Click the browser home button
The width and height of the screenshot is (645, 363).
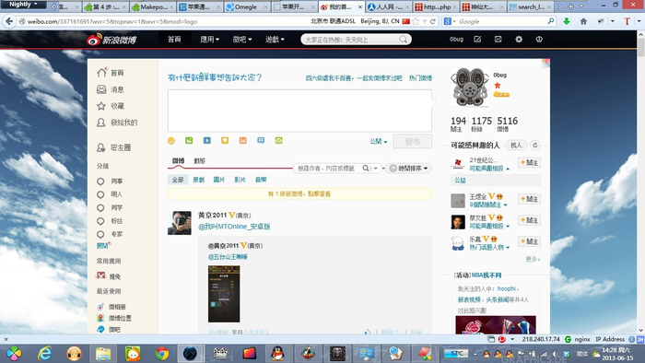583,21
